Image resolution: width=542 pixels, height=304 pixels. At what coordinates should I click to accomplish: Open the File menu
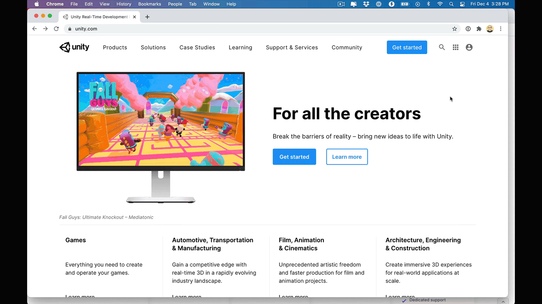74,4
